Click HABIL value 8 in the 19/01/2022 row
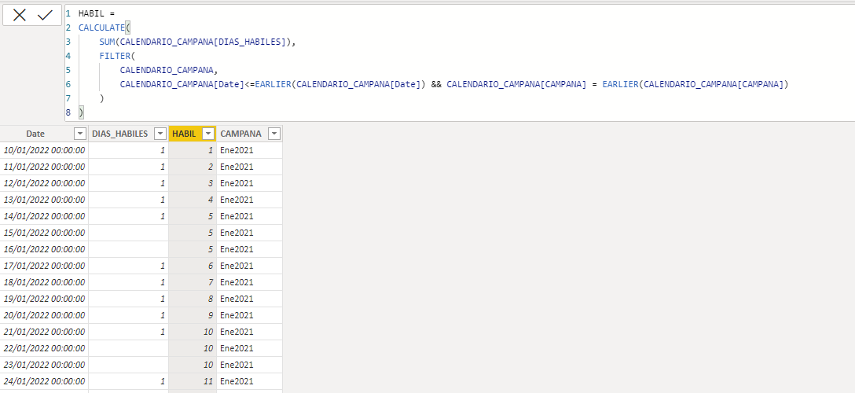Screen dimensions: 855x393 coord(193,299)
